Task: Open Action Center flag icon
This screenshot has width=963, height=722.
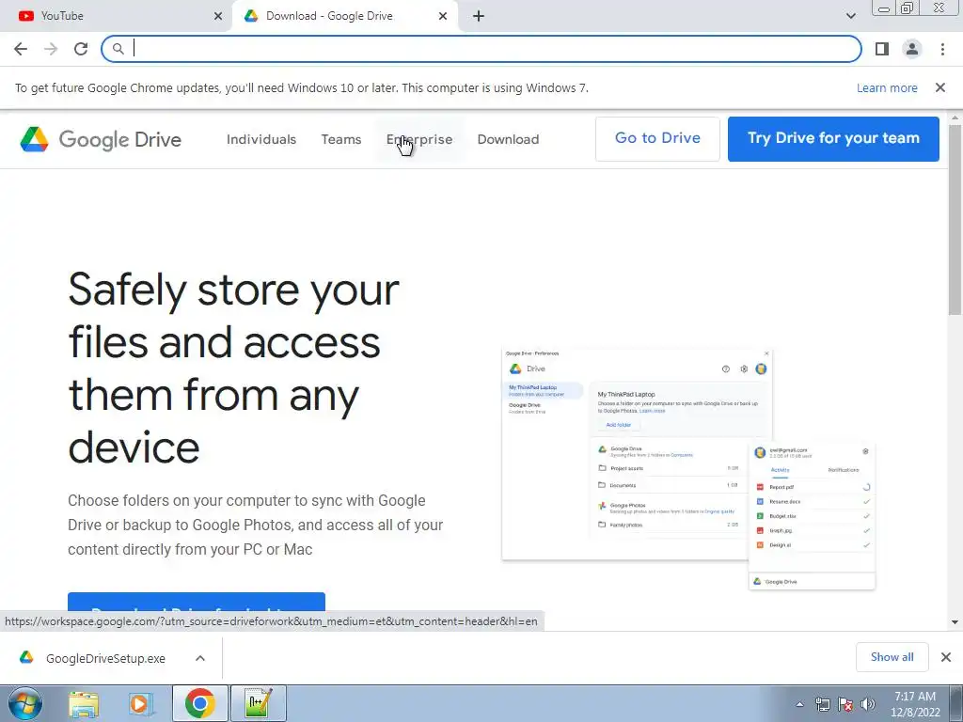Action: pos(845,704)
